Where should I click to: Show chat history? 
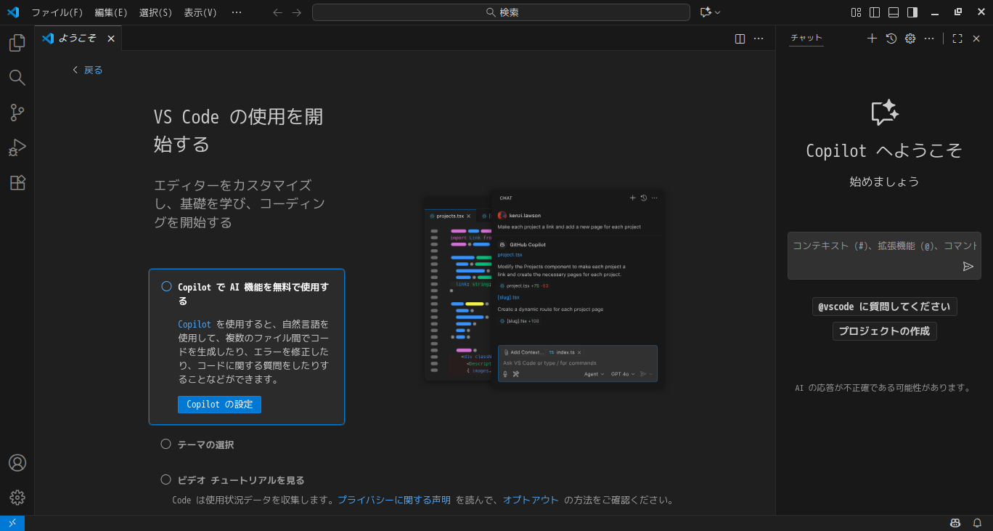click(x=891, y=38)
